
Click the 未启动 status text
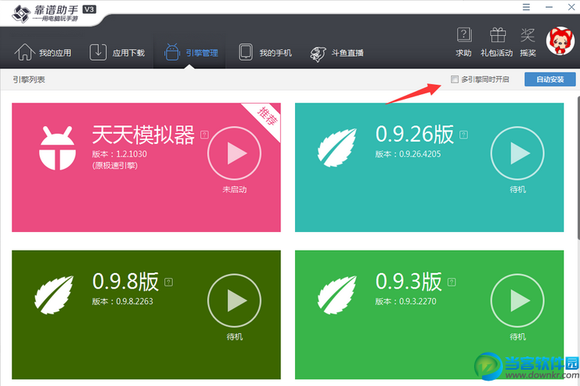(x=234, y=189)
